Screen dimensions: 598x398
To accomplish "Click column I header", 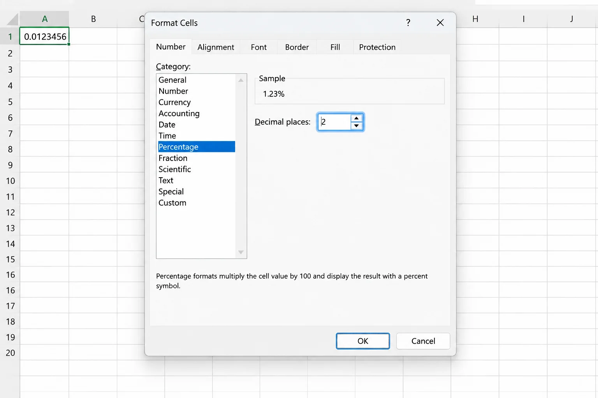I will pyautogui.click(x=523, y=19).
